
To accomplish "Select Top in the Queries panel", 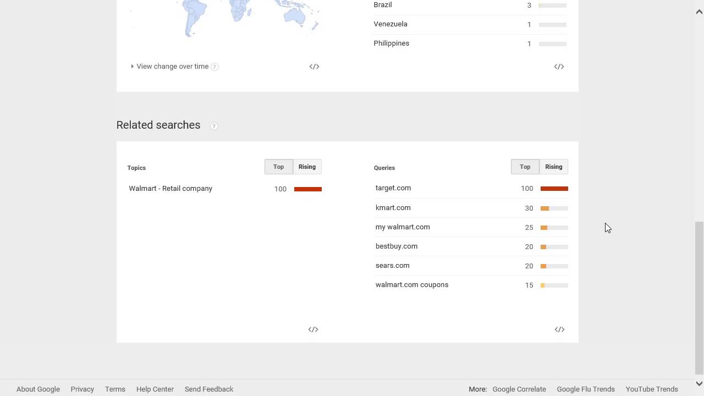I will click(x=525, y=167).
